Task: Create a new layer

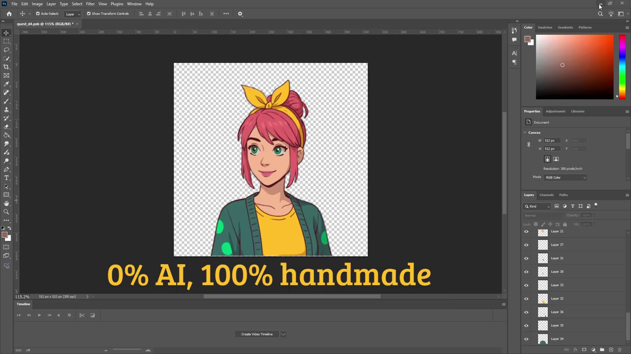Action: pyautogui.click(x=611, y=350)
